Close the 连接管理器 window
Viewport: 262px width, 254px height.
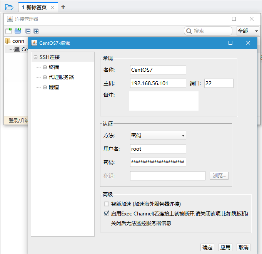[x=252, y=19]
